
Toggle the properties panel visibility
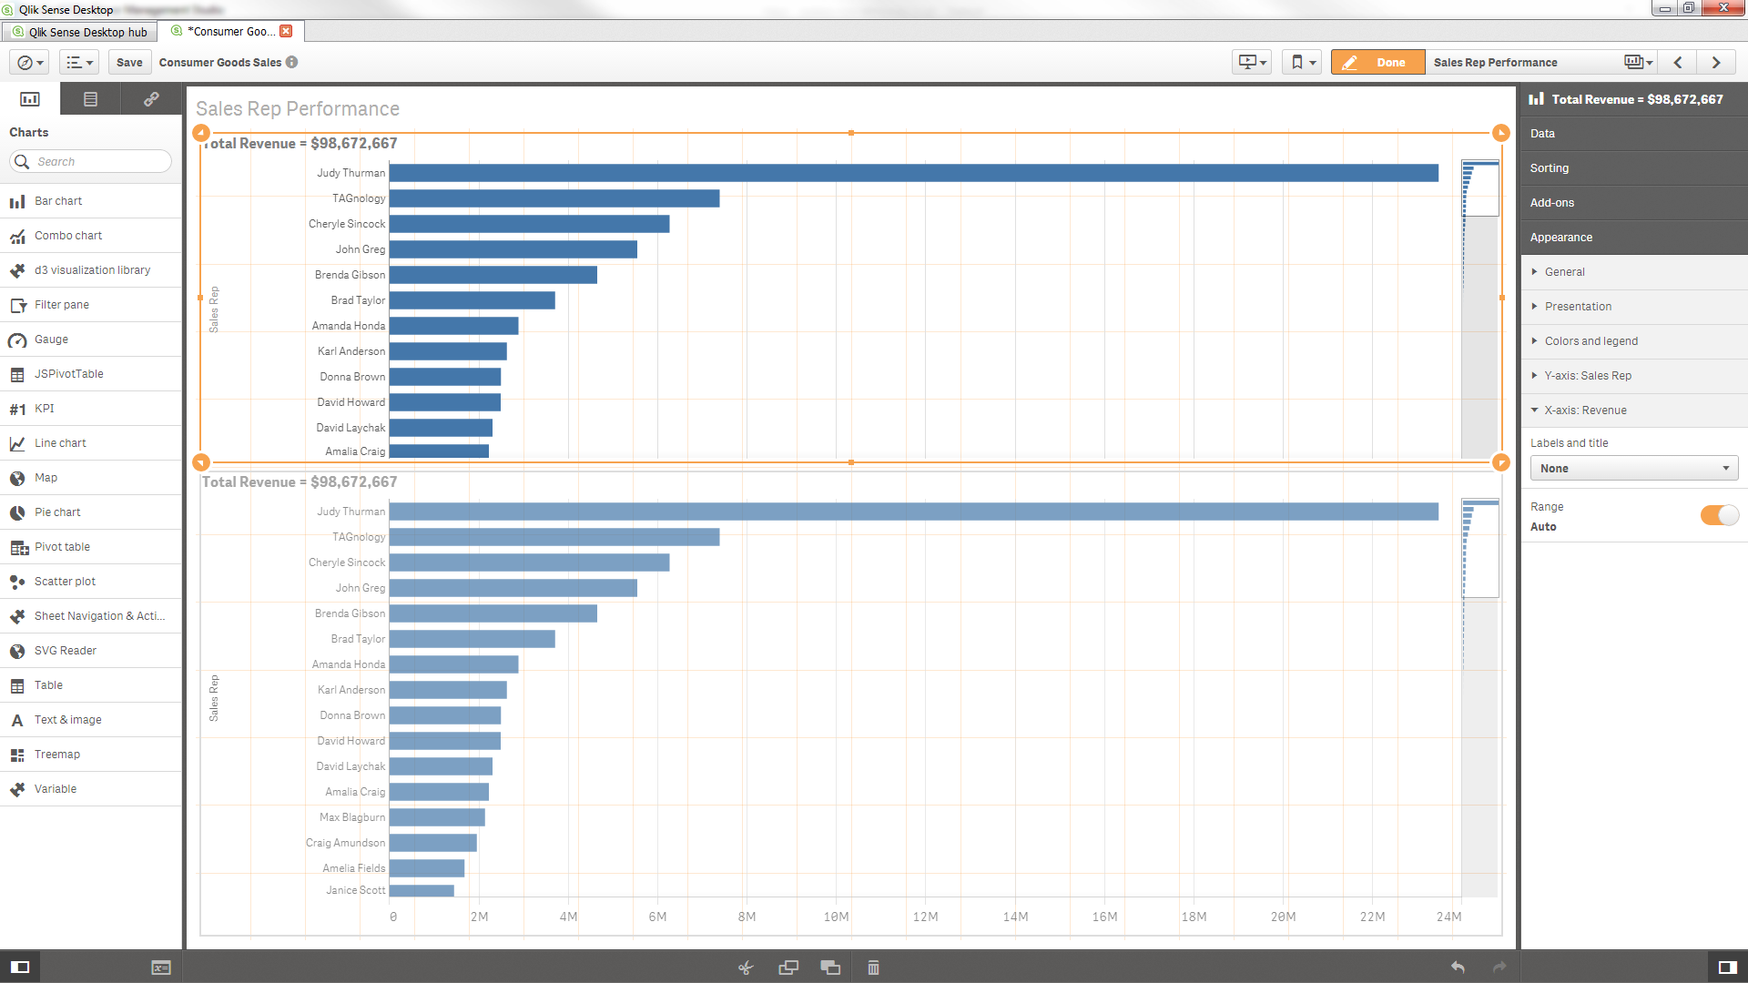click(x=1727, y=967)
